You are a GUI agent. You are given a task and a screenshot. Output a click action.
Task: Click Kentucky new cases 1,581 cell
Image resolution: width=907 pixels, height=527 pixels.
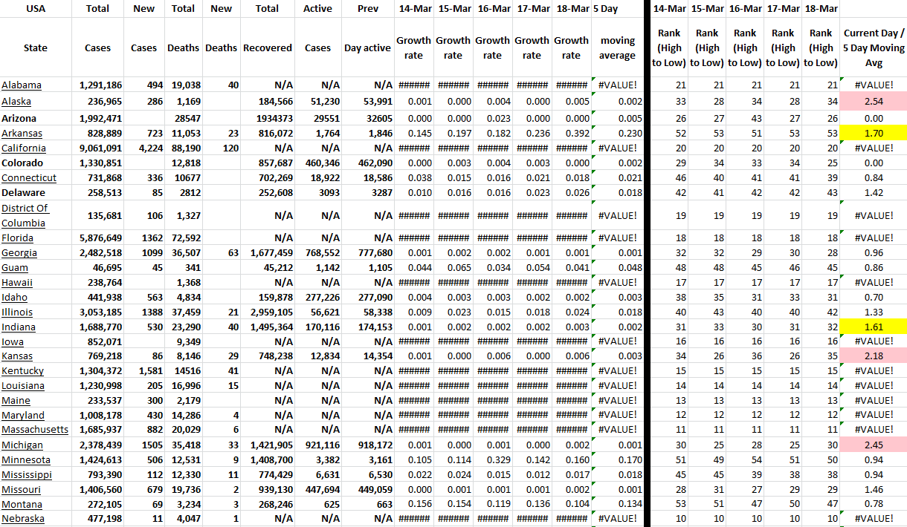pos(143,371)
